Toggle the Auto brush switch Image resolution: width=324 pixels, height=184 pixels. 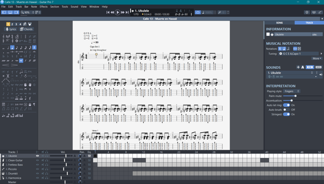click(x=286, y=110)
